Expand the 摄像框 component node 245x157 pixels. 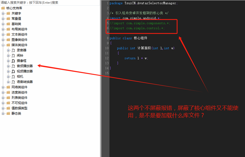coord(8,61)
